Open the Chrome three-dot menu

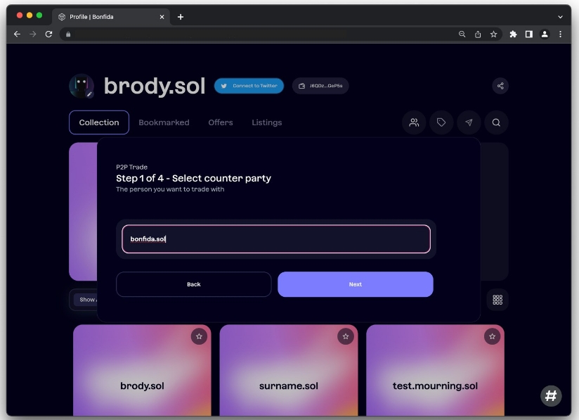coord(560,34)
